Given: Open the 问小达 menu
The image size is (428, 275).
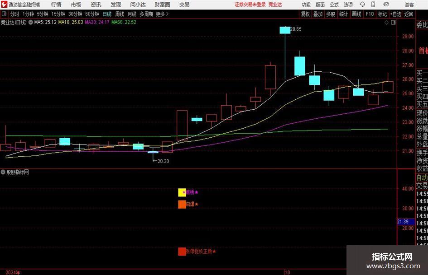Looking at the screenshot, I should pos(138,5).
